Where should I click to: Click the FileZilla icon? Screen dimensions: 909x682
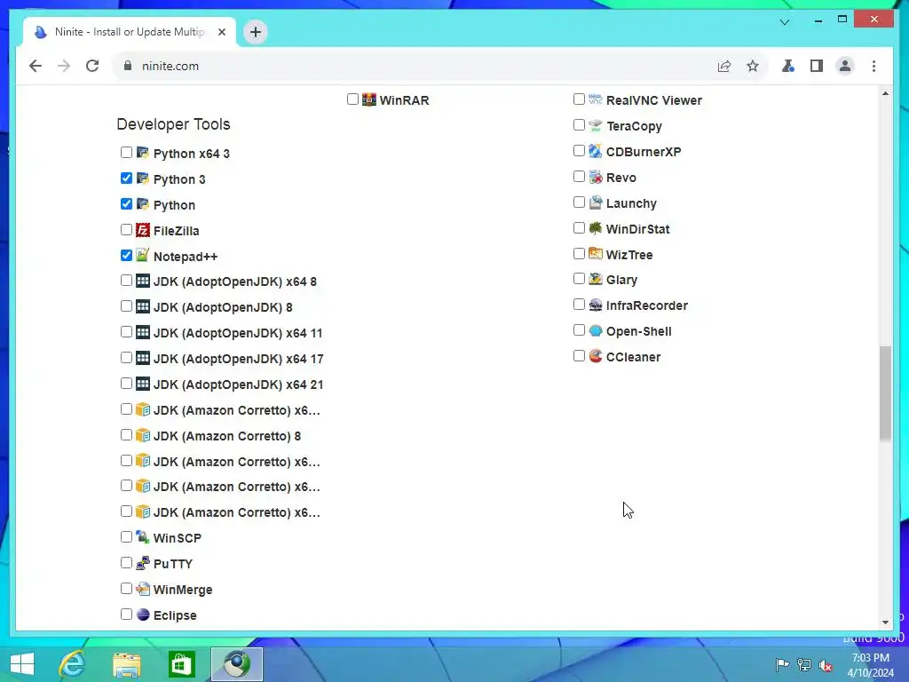143,230
